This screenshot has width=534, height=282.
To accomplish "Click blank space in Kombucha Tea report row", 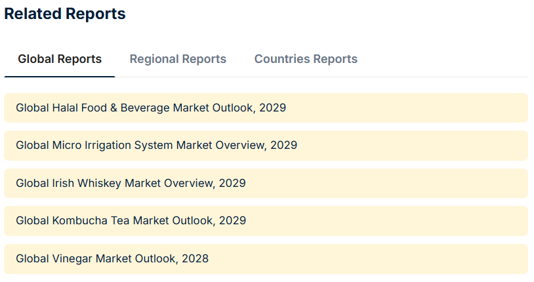I will click(394, 220).
